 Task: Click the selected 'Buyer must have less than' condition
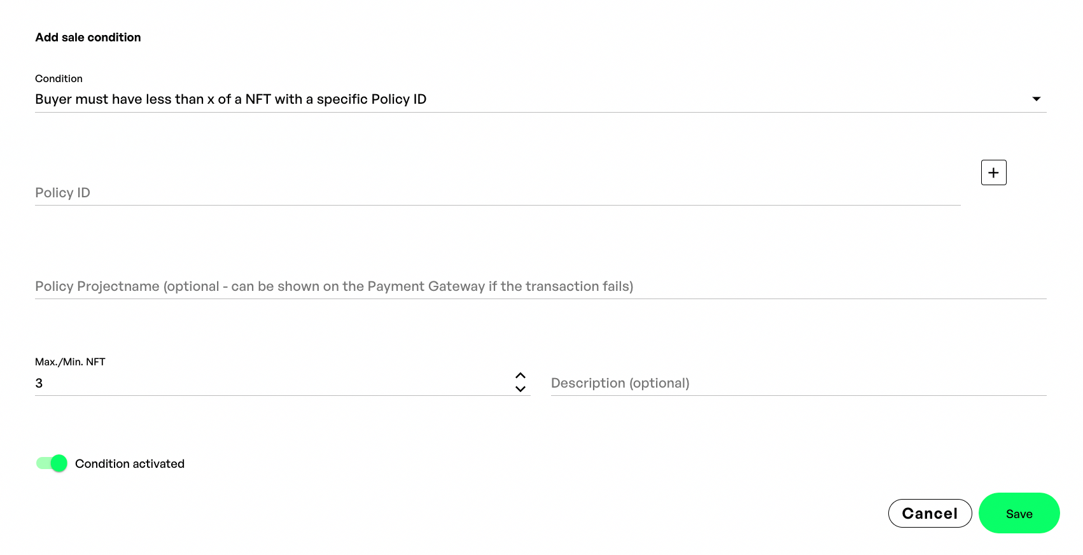159,99
